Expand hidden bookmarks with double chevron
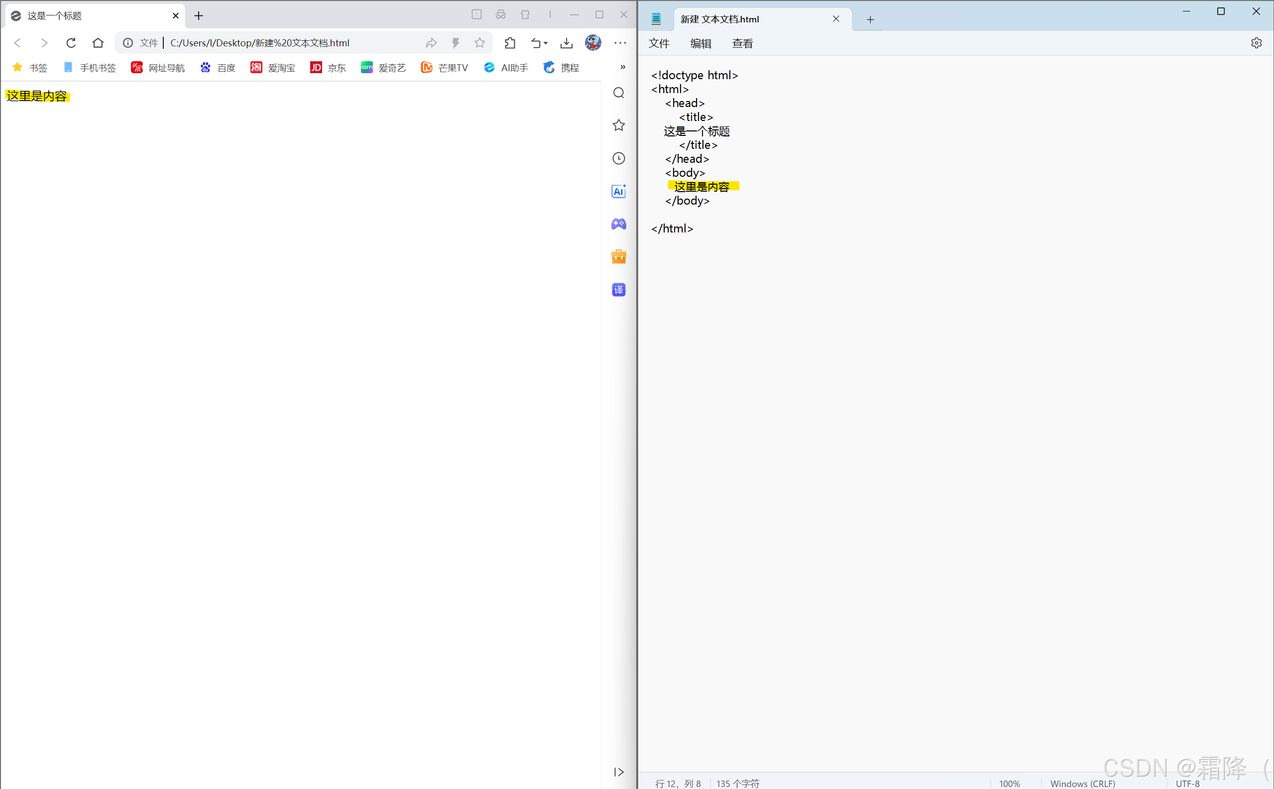The height and width of the screenshot is (789, 1274). coord(623,67)
